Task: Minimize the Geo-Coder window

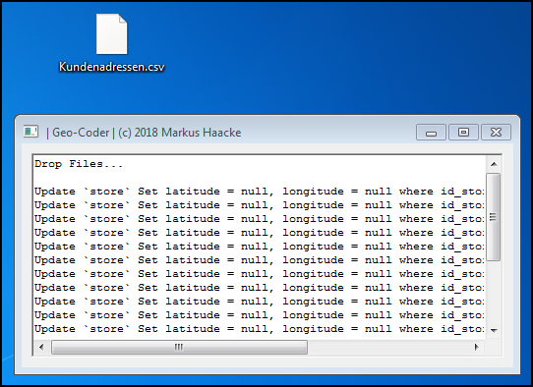Action: point(431,132)
